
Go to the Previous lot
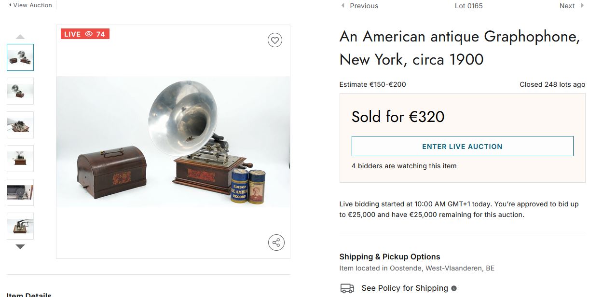point(364,6)
